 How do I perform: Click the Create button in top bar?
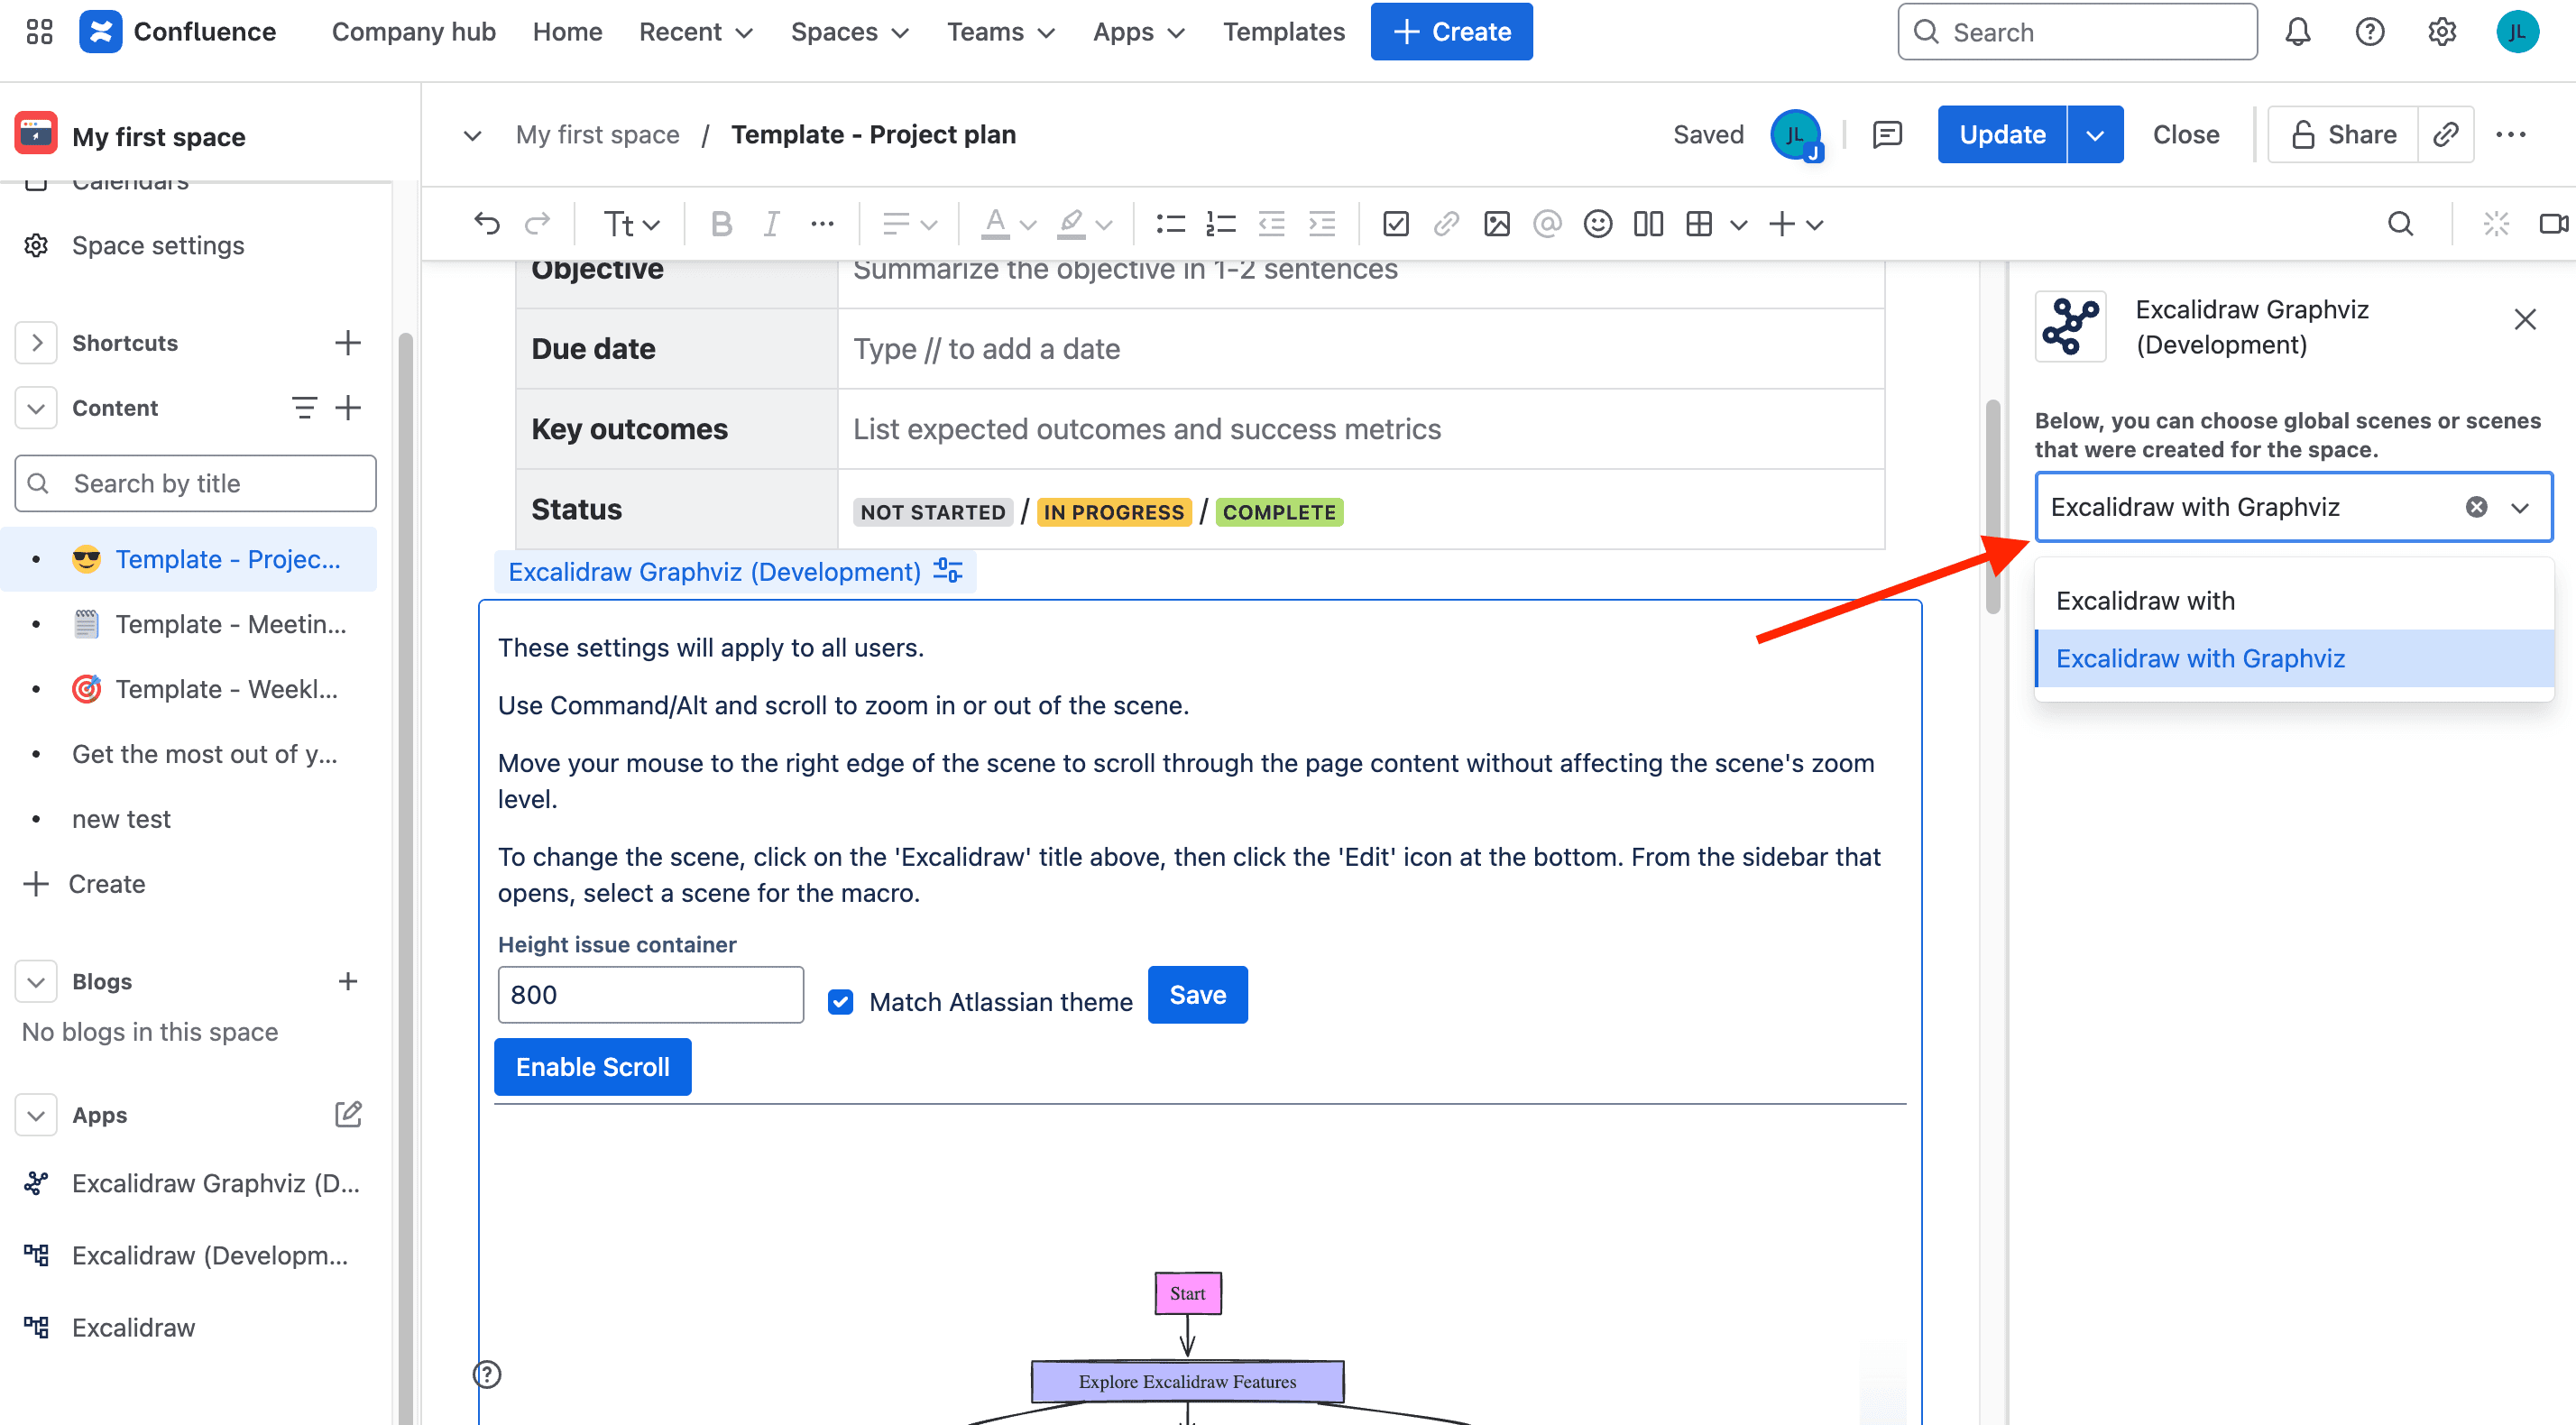(x=1451, y=32)
